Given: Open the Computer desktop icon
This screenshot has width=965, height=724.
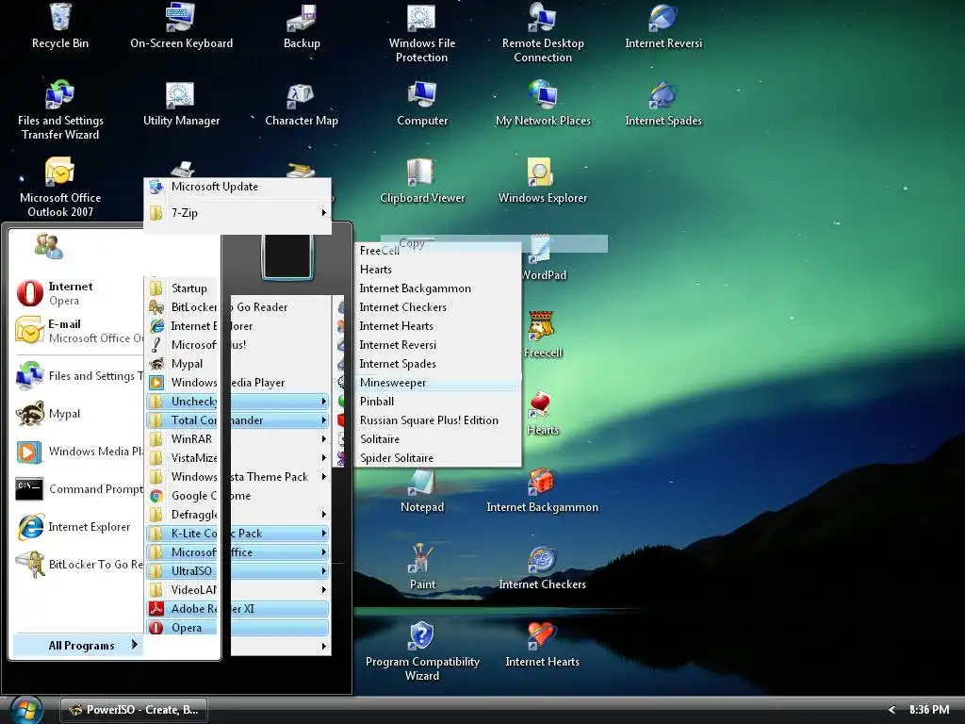Looking at the screenshot, I should click(x=421, y=104).
